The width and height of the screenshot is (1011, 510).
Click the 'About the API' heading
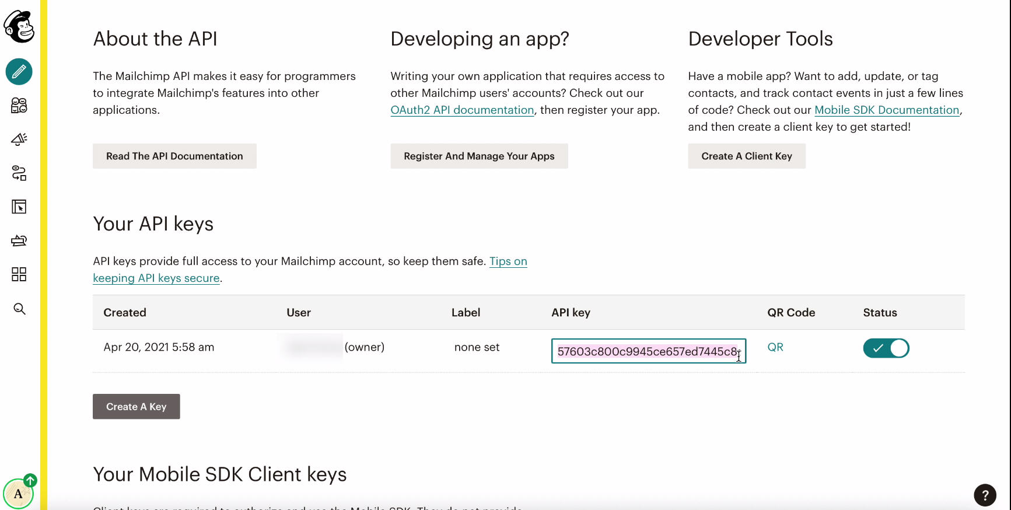[x=155, y=39]
